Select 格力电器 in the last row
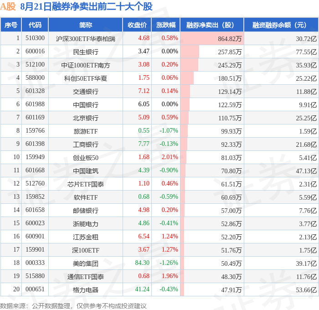This screenshot has width=319, height=310. coord(86,290)
